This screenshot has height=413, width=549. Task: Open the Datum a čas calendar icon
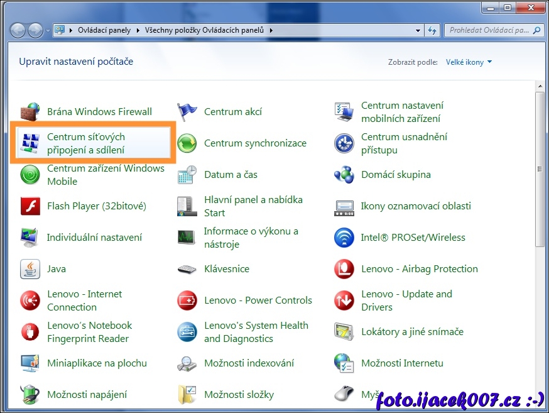coord(187,175)
